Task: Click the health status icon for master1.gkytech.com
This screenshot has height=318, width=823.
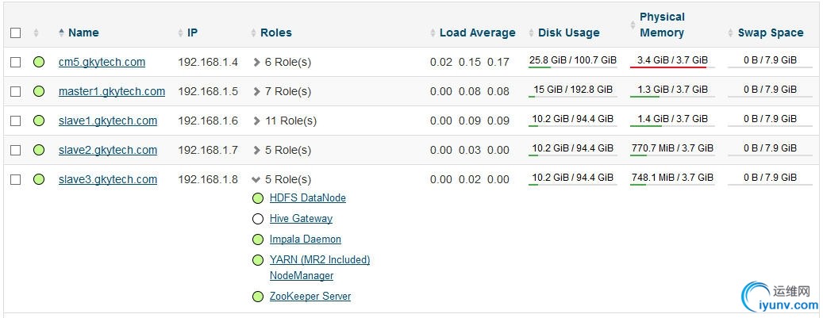Action: [39, 91]
